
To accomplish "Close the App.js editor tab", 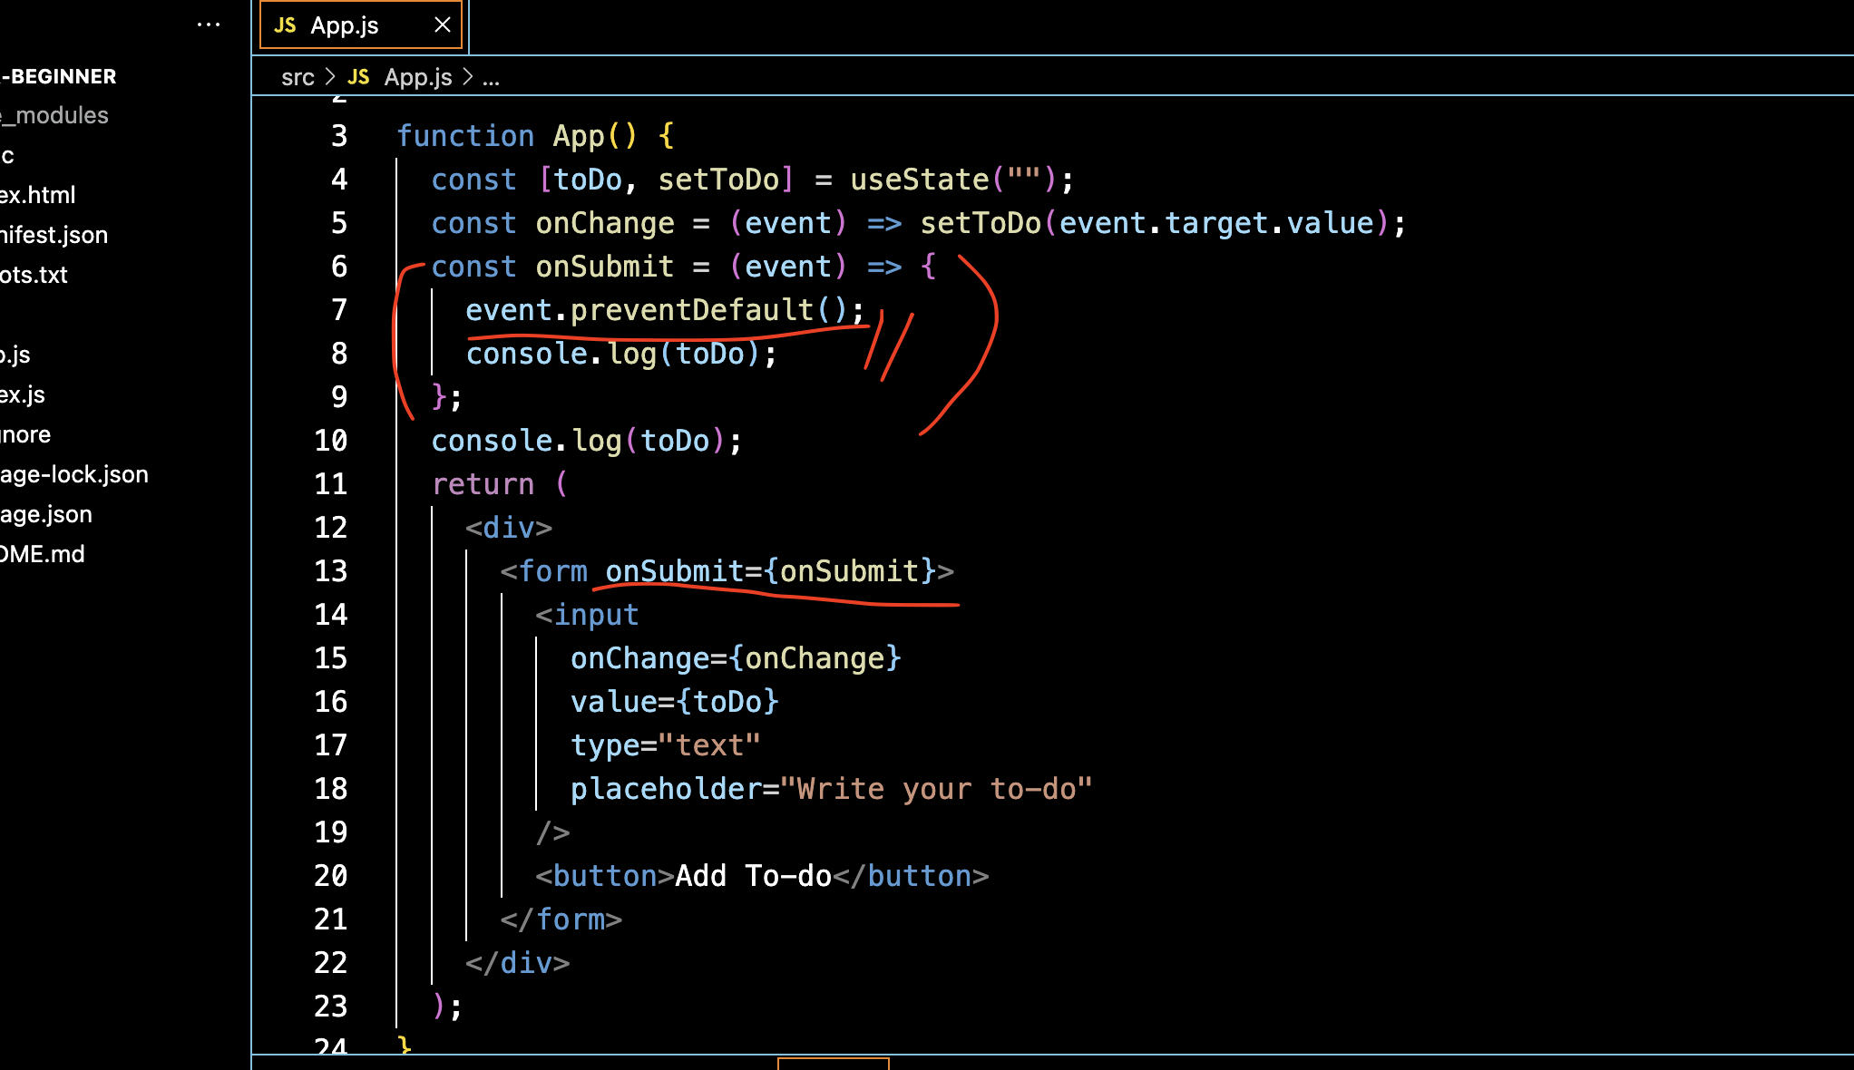I will coord(442,24).
